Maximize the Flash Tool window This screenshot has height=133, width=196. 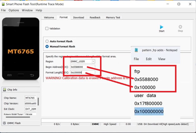tap(179, 4)
